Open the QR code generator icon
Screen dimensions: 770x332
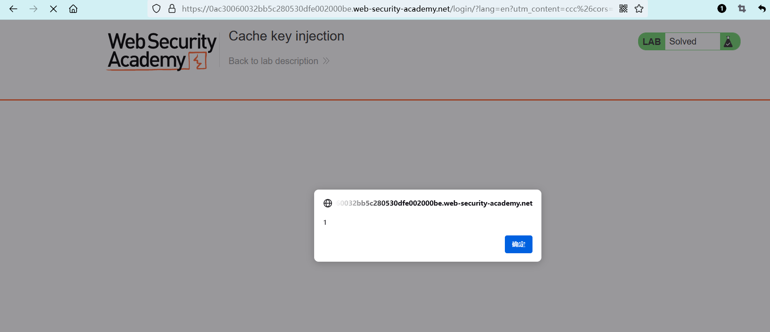pos(623,9)
